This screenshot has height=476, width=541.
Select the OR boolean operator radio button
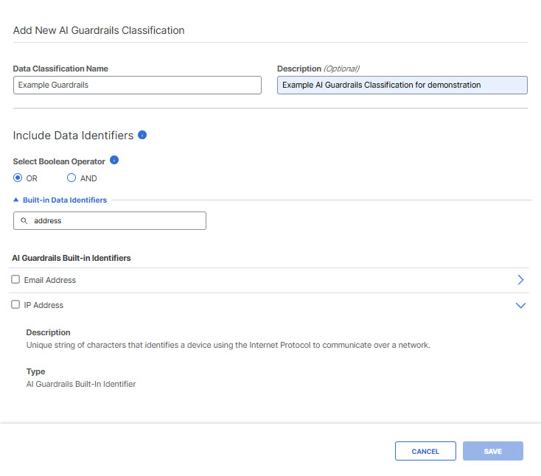[x=18, y=178]
